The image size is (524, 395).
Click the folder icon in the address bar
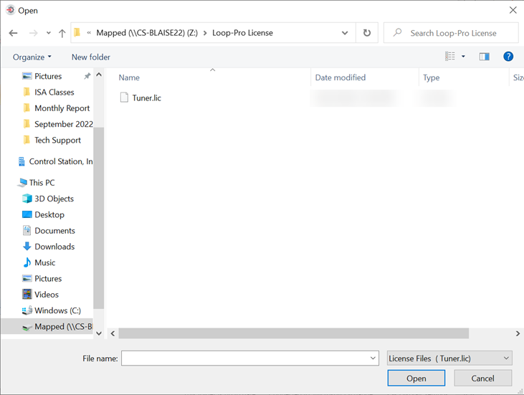[x=77, y=32]
